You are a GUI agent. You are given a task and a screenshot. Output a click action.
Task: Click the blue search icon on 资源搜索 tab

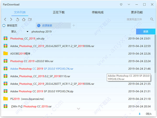pos(39,25)
